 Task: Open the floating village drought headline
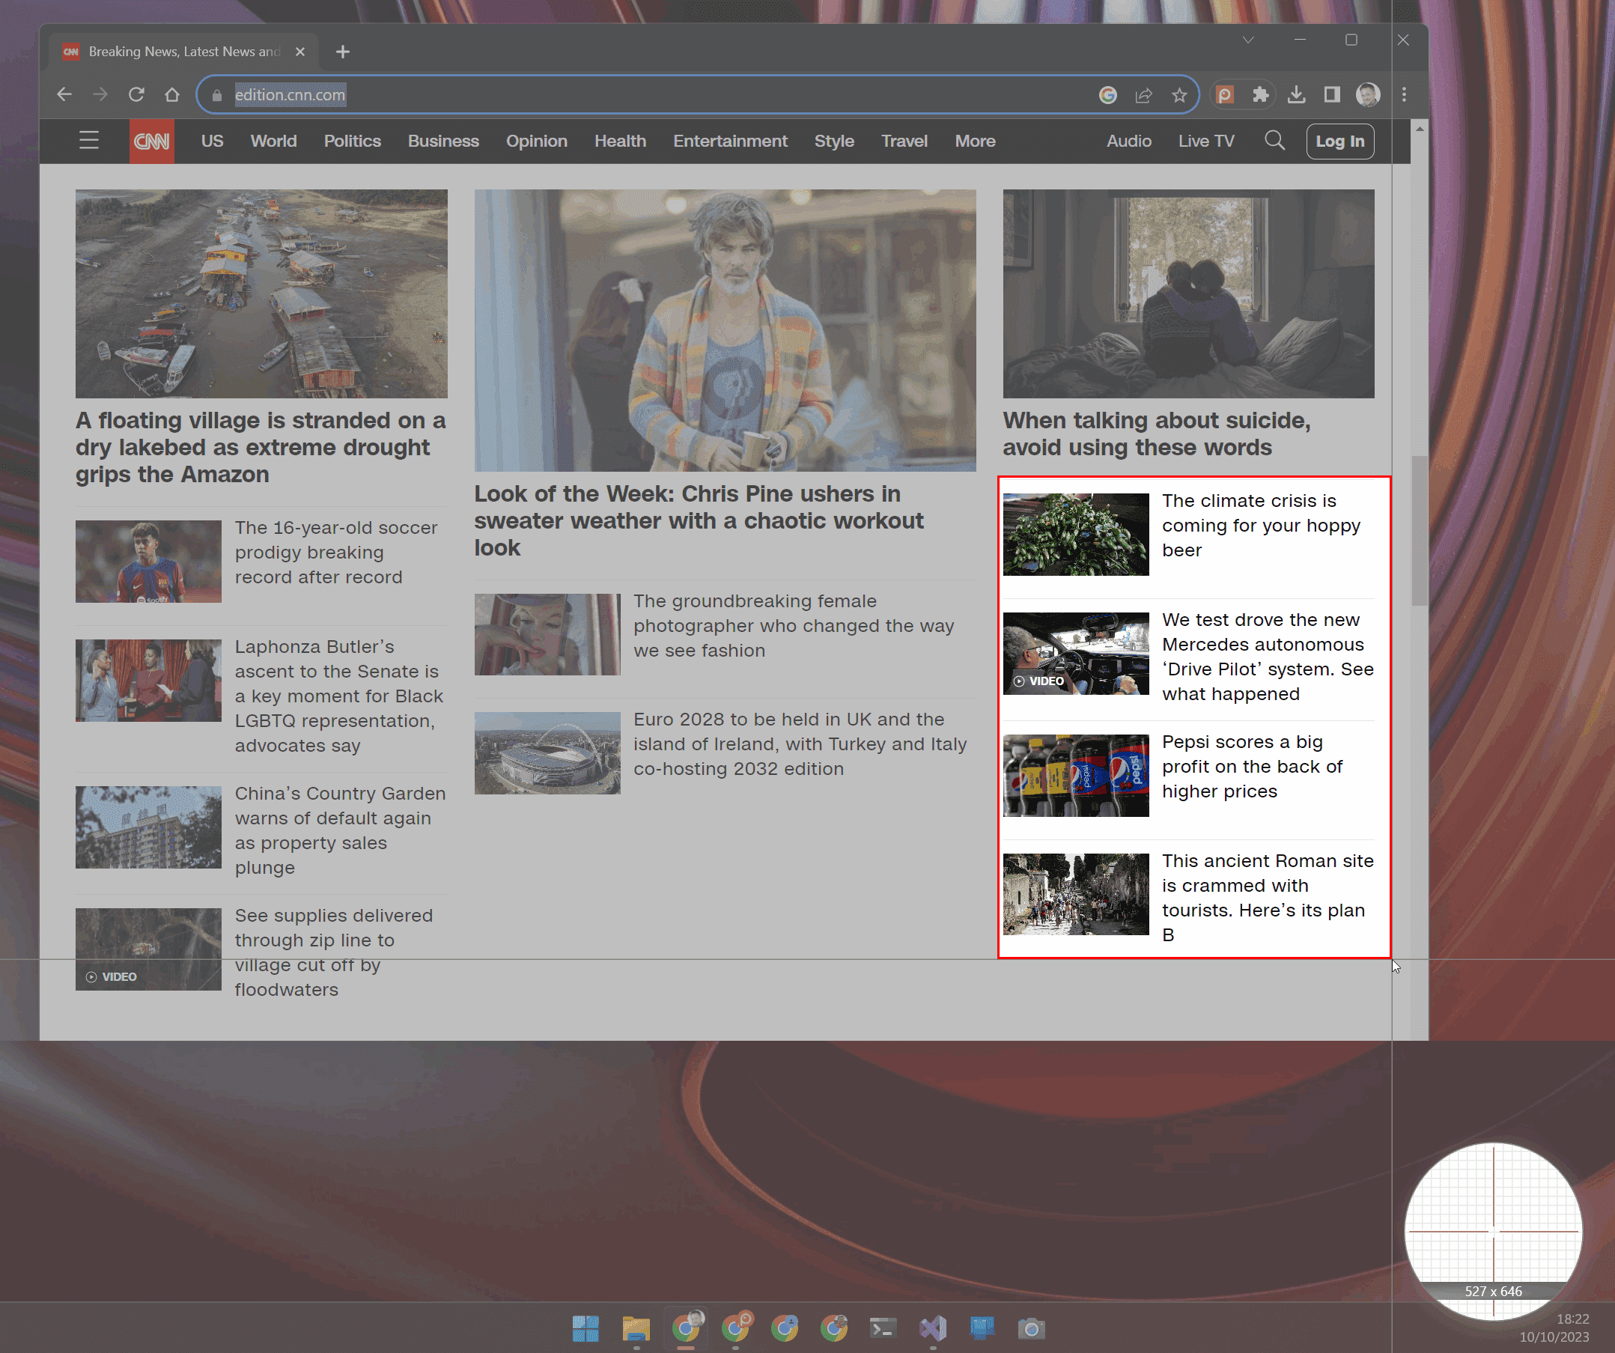[260, 447]
